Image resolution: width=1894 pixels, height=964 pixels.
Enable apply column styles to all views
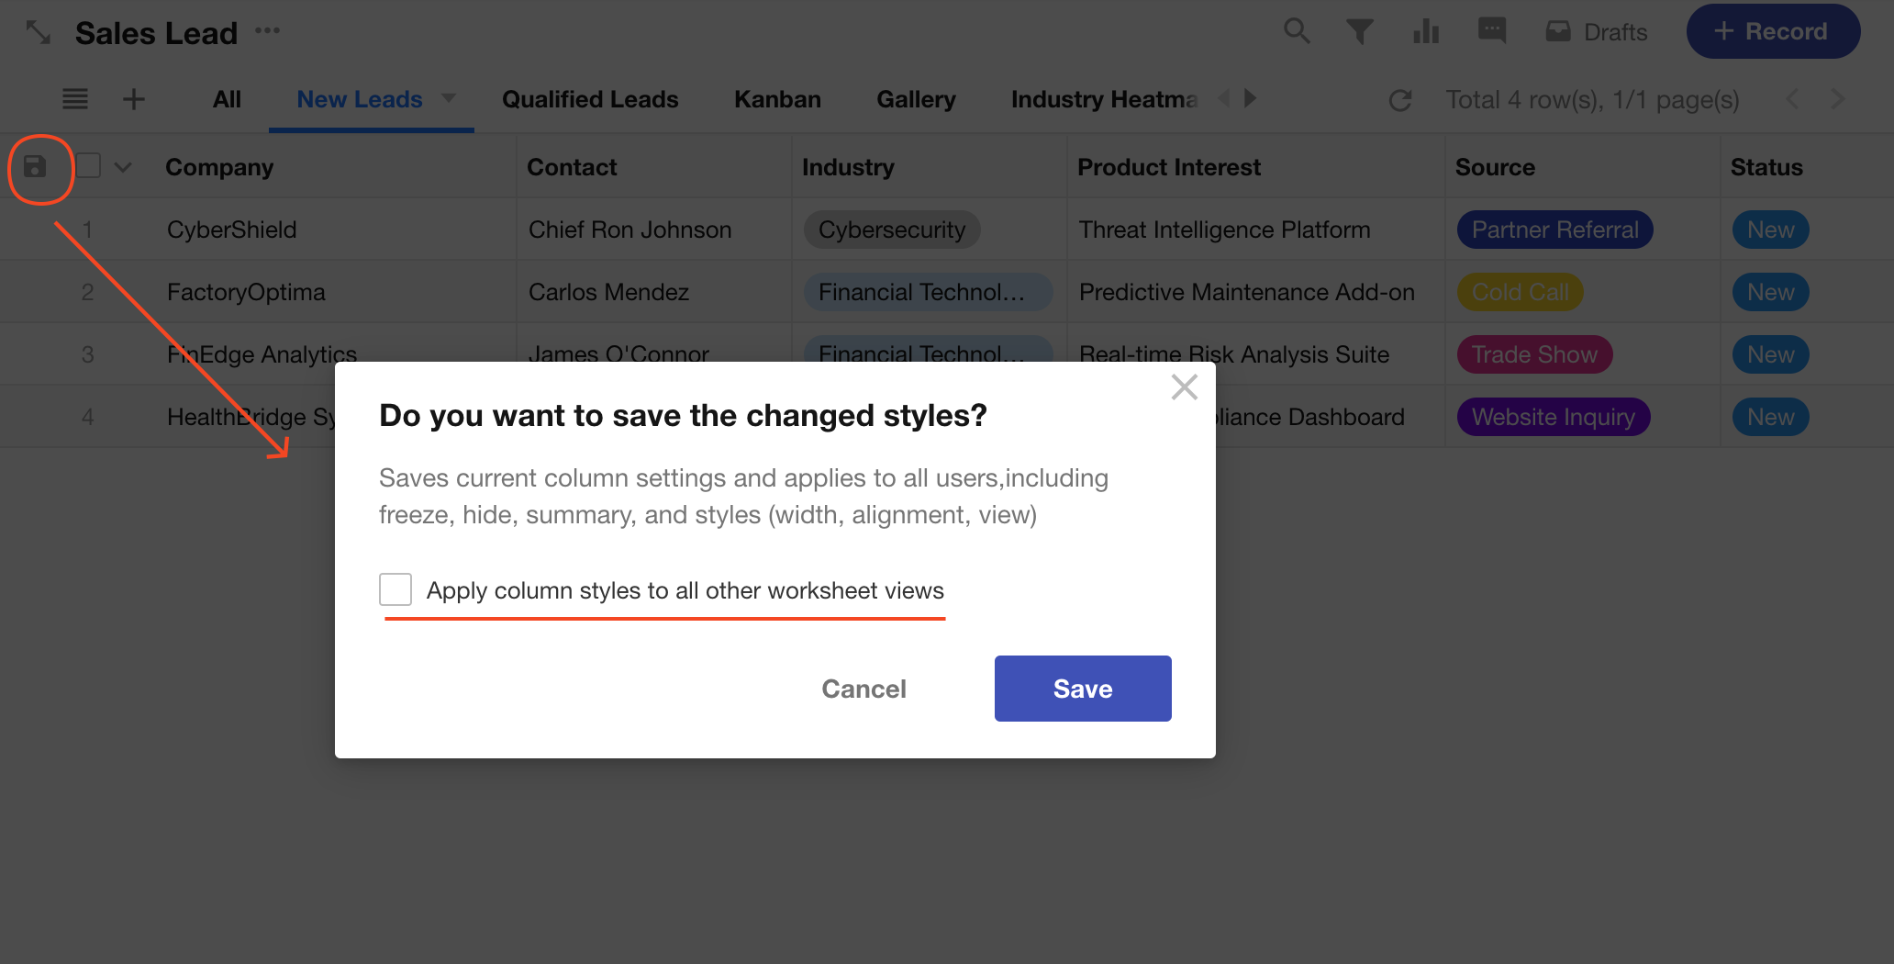(396, 589)
